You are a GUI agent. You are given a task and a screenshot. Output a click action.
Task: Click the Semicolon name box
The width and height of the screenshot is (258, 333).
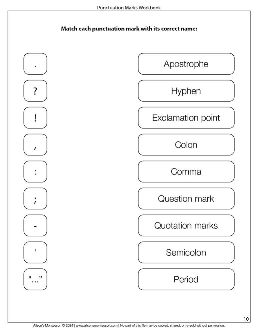coord(186,252)
